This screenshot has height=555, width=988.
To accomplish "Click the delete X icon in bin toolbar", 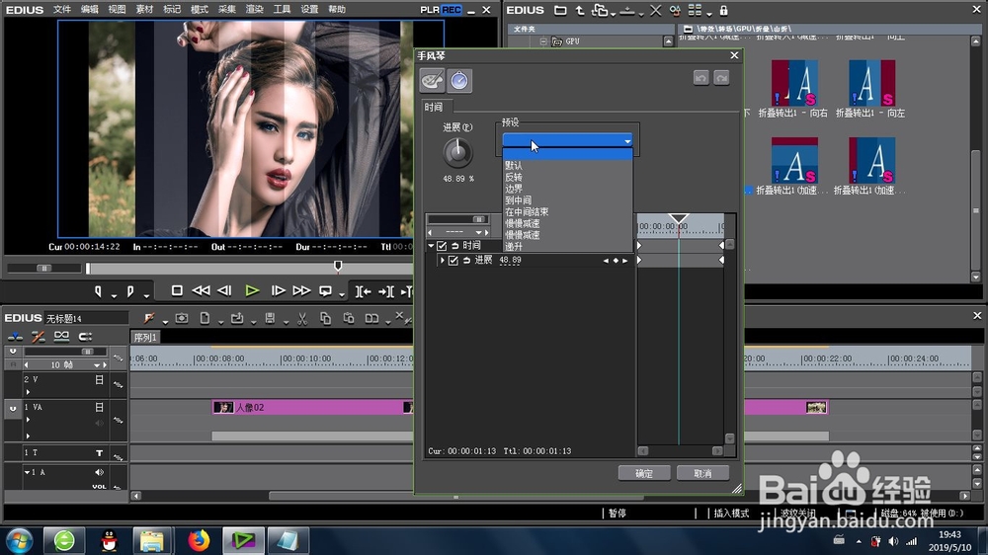I will pos(655,10).
